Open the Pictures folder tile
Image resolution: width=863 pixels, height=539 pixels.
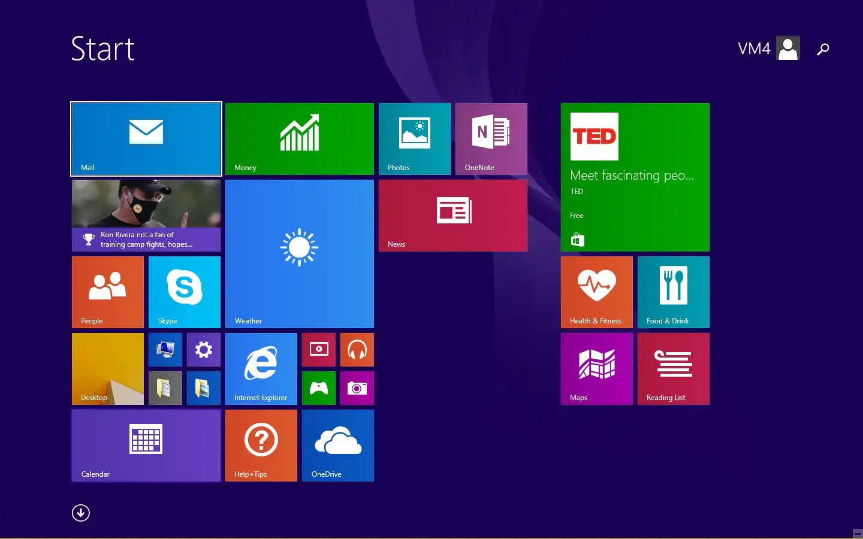click(x=204, y=388)
